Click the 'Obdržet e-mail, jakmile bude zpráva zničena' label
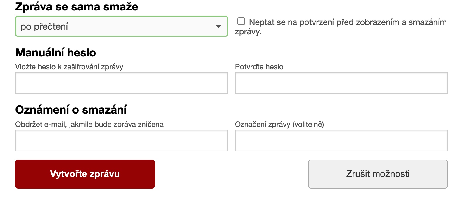Viewport: 473px width, 202px height. tap(89, 125)
